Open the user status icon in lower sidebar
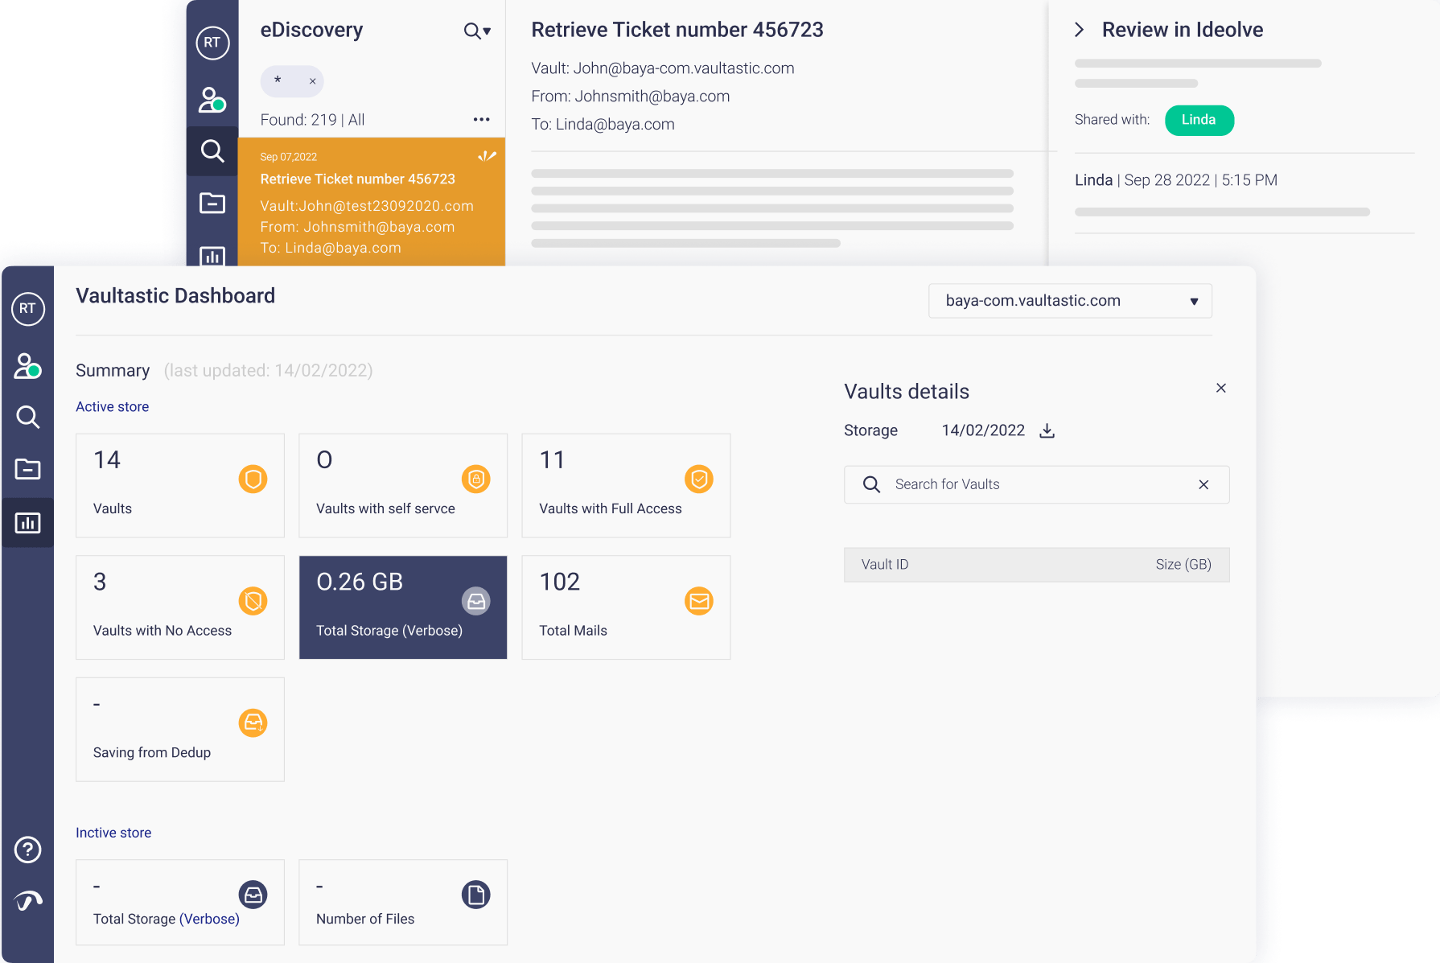 (x=28, y=366)
